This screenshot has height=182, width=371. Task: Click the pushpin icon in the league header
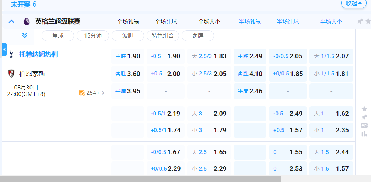(x=360, y=21)
